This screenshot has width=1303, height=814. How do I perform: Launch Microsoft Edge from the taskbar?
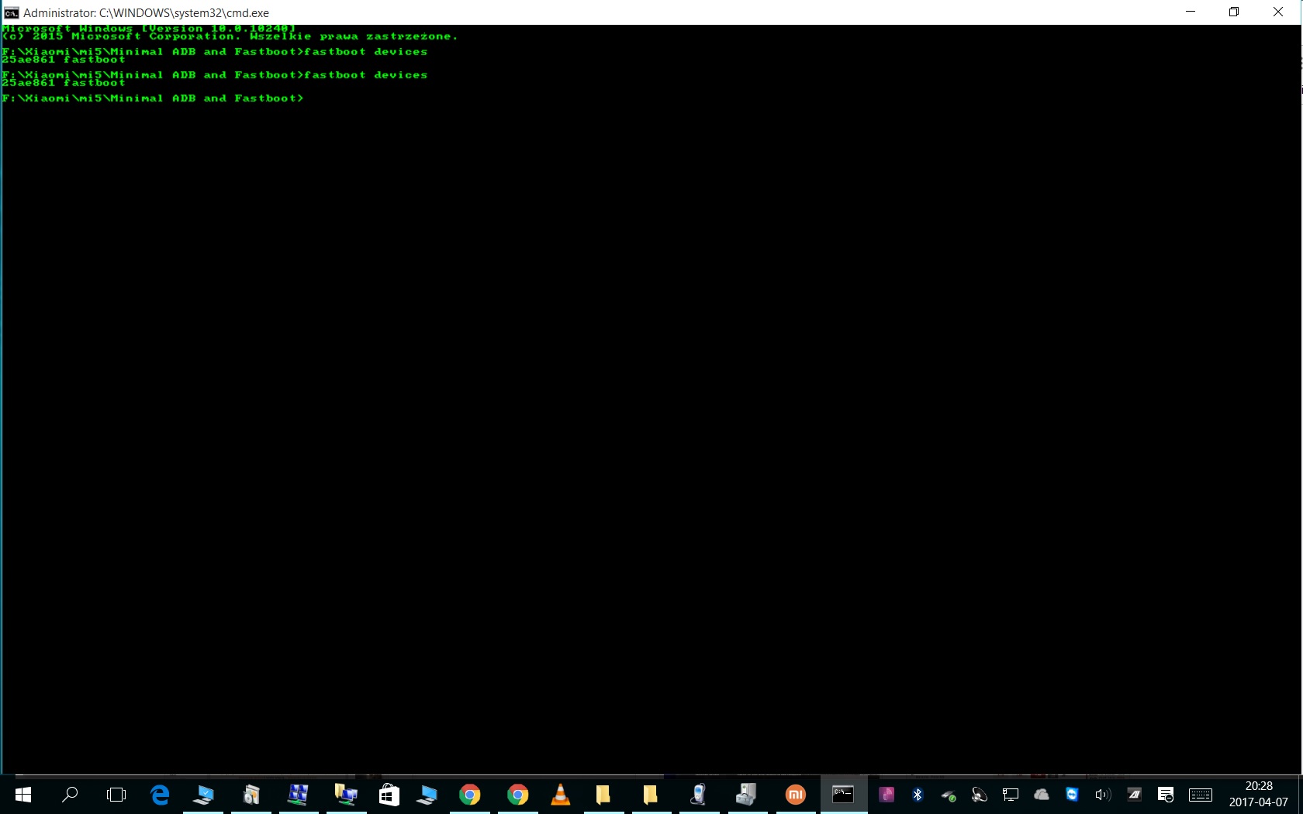click(161, 795)
